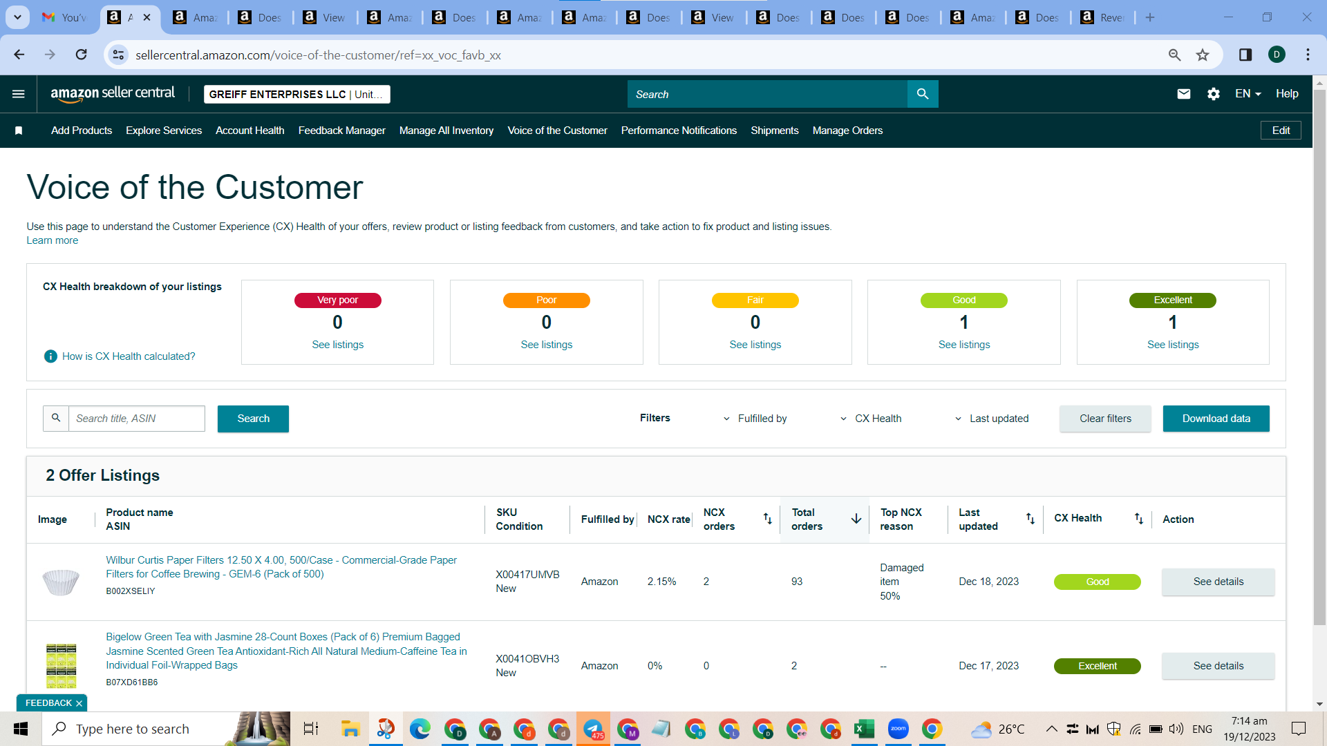Click the Download data button
The image size is (1327, 746).
tap(1216, 419)
